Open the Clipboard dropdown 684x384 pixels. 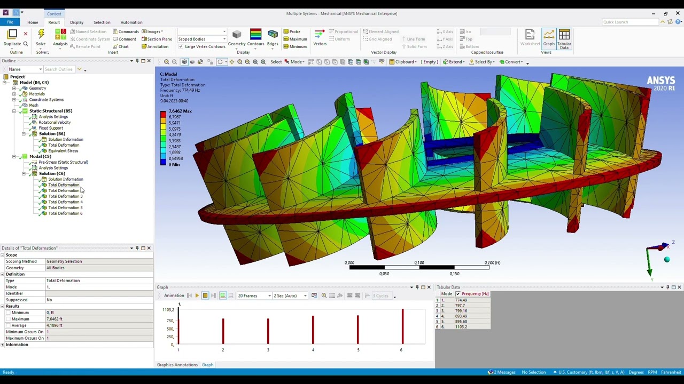click(403, 62)
